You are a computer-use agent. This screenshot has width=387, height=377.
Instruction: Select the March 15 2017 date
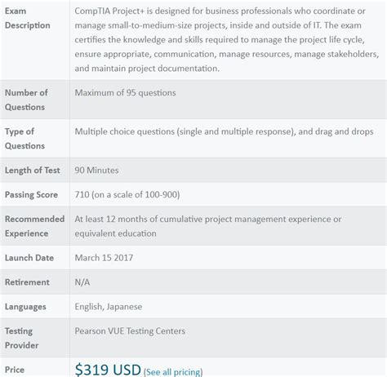tap(104, 258)
